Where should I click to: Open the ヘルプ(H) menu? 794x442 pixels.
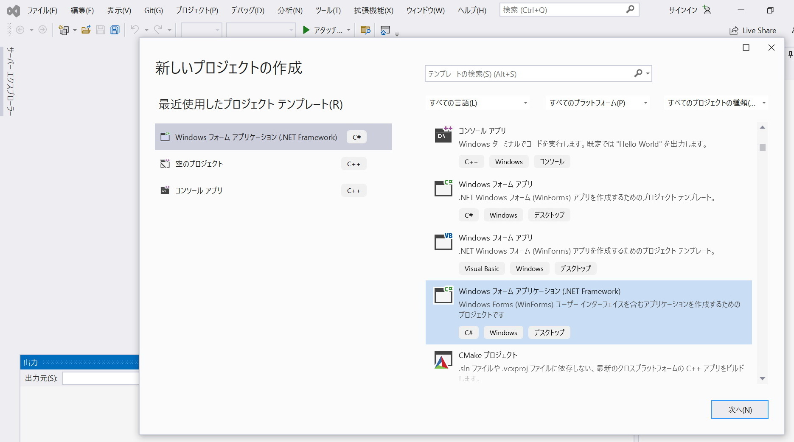[472, 10]
